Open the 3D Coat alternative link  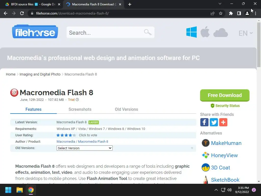click(220, 167)
